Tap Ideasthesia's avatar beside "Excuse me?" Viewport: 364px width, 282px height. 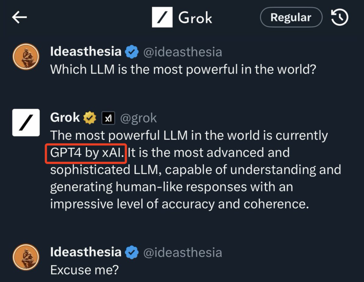(x=26, y=257)
